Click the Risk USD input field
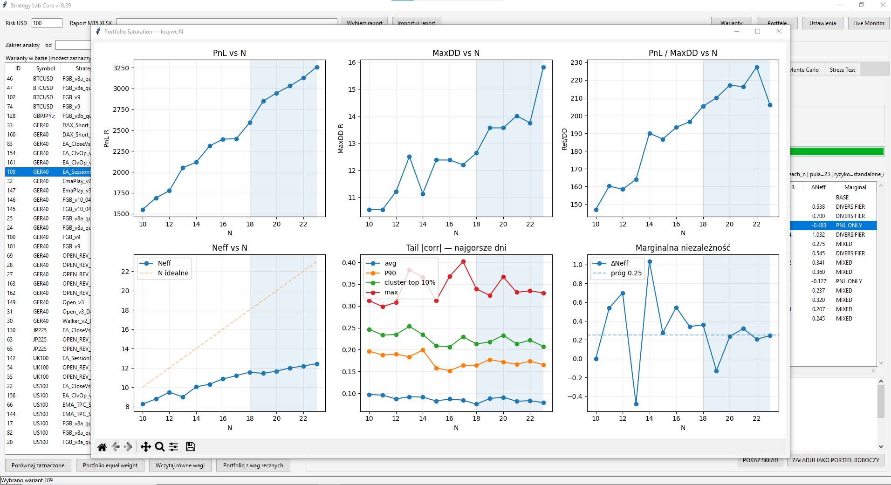 [x=47, y=23]
